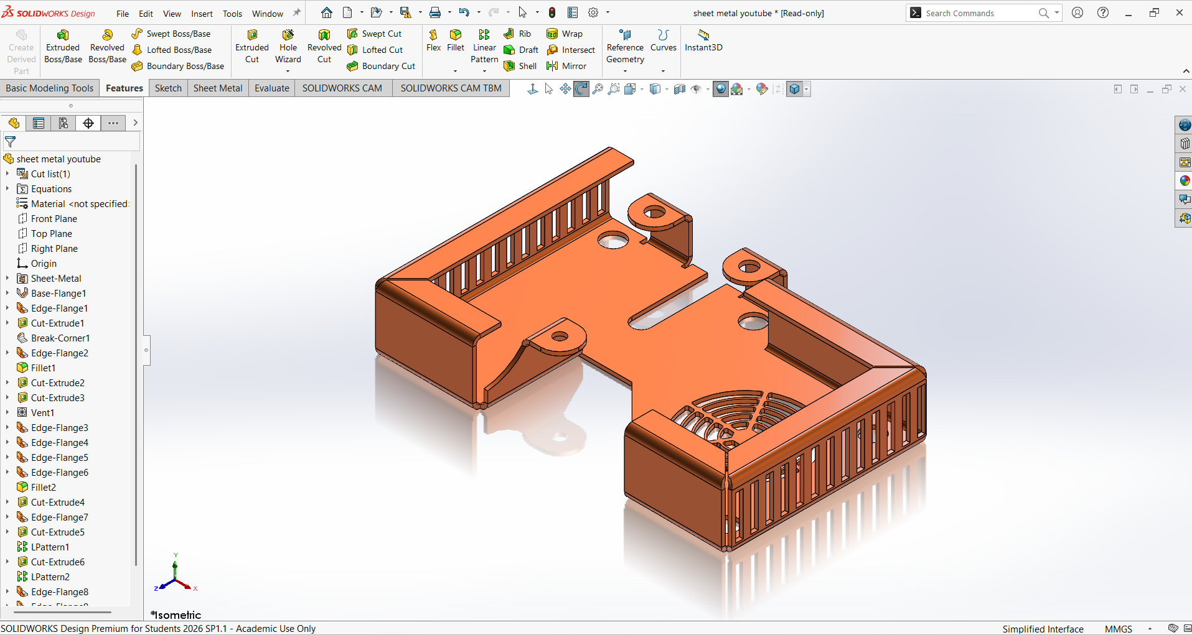Screen dimensions: 1192x635
Task: Apply the Fillet tool
Action: tap(456, 40)
